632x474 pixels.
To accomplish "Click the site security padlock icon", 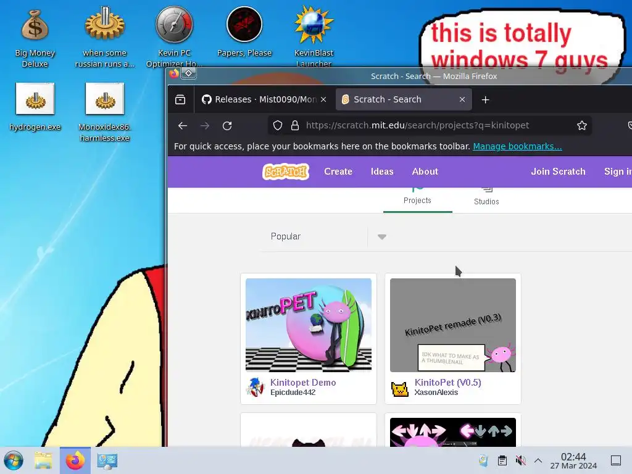I will click(295, 125).
